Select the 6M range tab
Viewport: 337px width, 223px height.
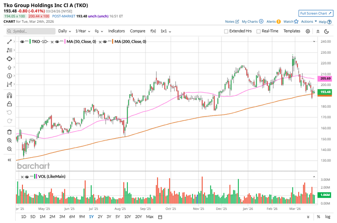tap(72, 217)
